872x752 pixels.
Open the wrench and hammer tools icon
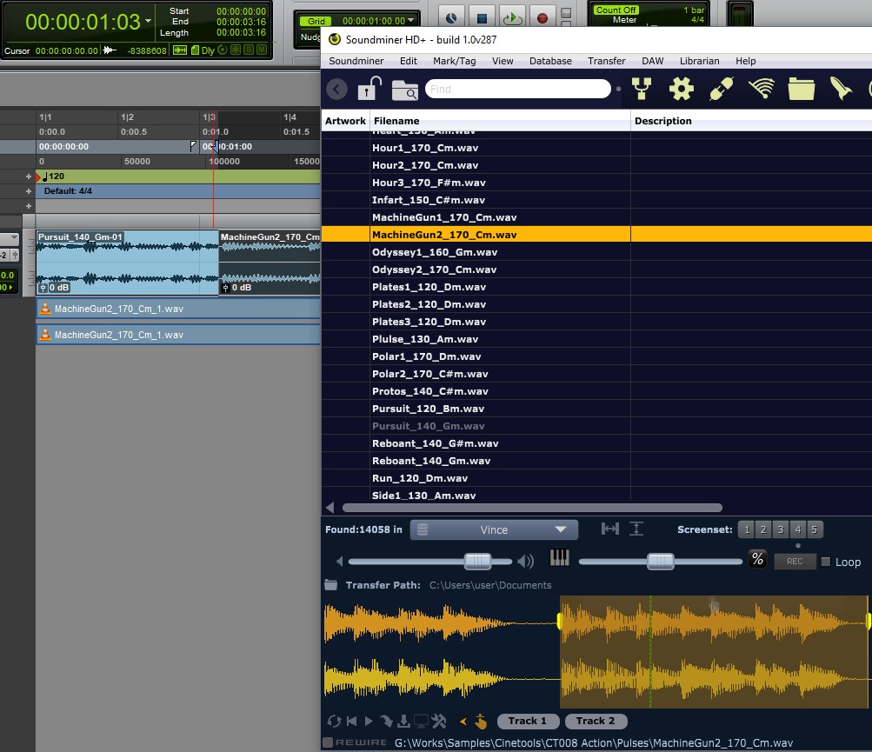(x=439, y=722)
